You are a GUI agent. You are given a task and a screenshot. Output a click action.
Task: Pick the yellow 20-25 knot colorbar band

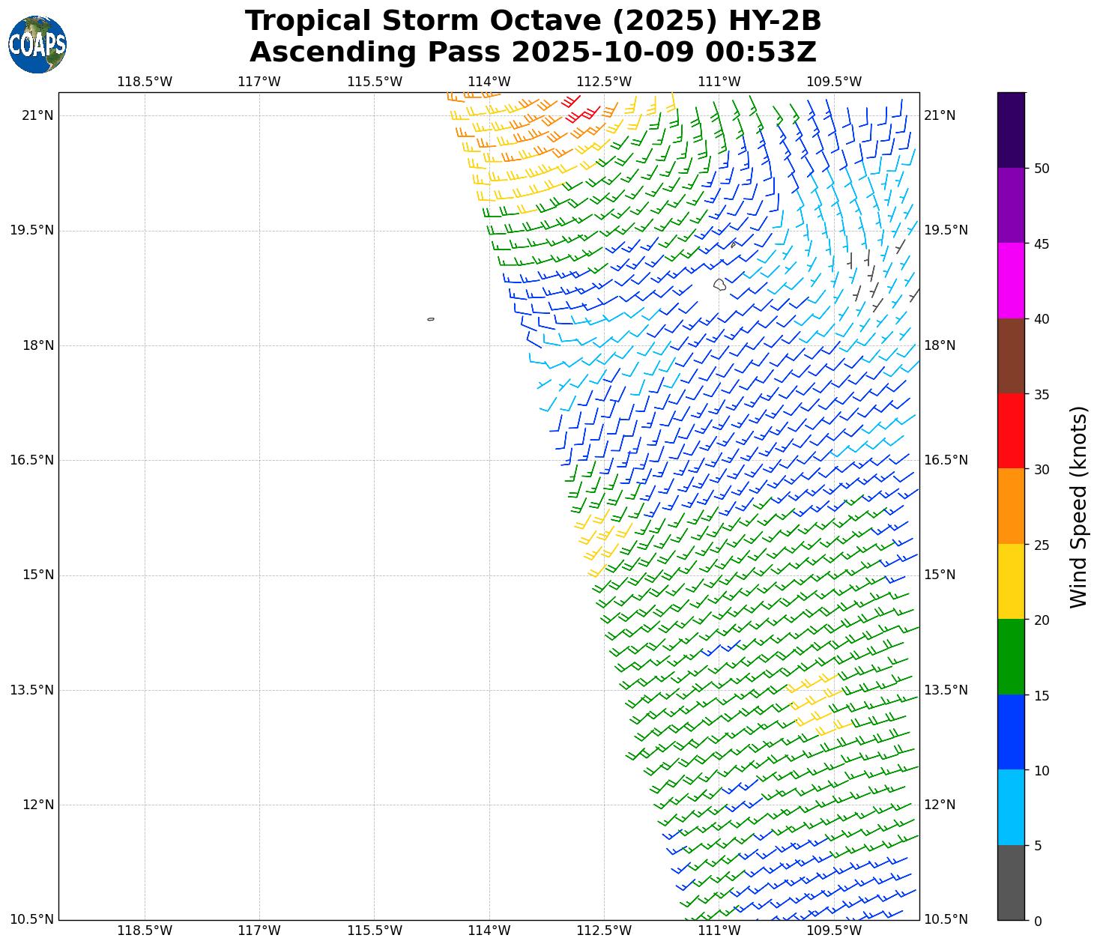click(1011, 581)
